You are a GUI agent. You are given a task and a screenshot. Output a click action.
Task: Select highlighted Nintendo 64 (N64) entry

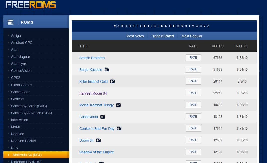click(36, 155)
